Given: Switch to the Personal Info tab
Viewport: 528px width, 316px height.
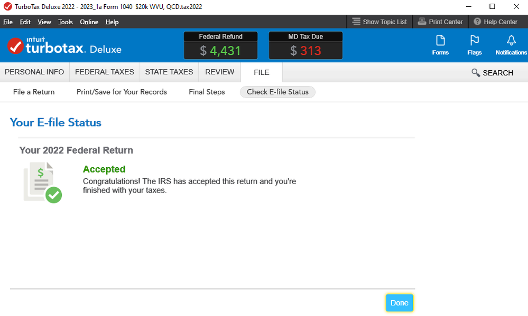Looking at the screenshot, I should pyautogui.click(x=34, y=72).
